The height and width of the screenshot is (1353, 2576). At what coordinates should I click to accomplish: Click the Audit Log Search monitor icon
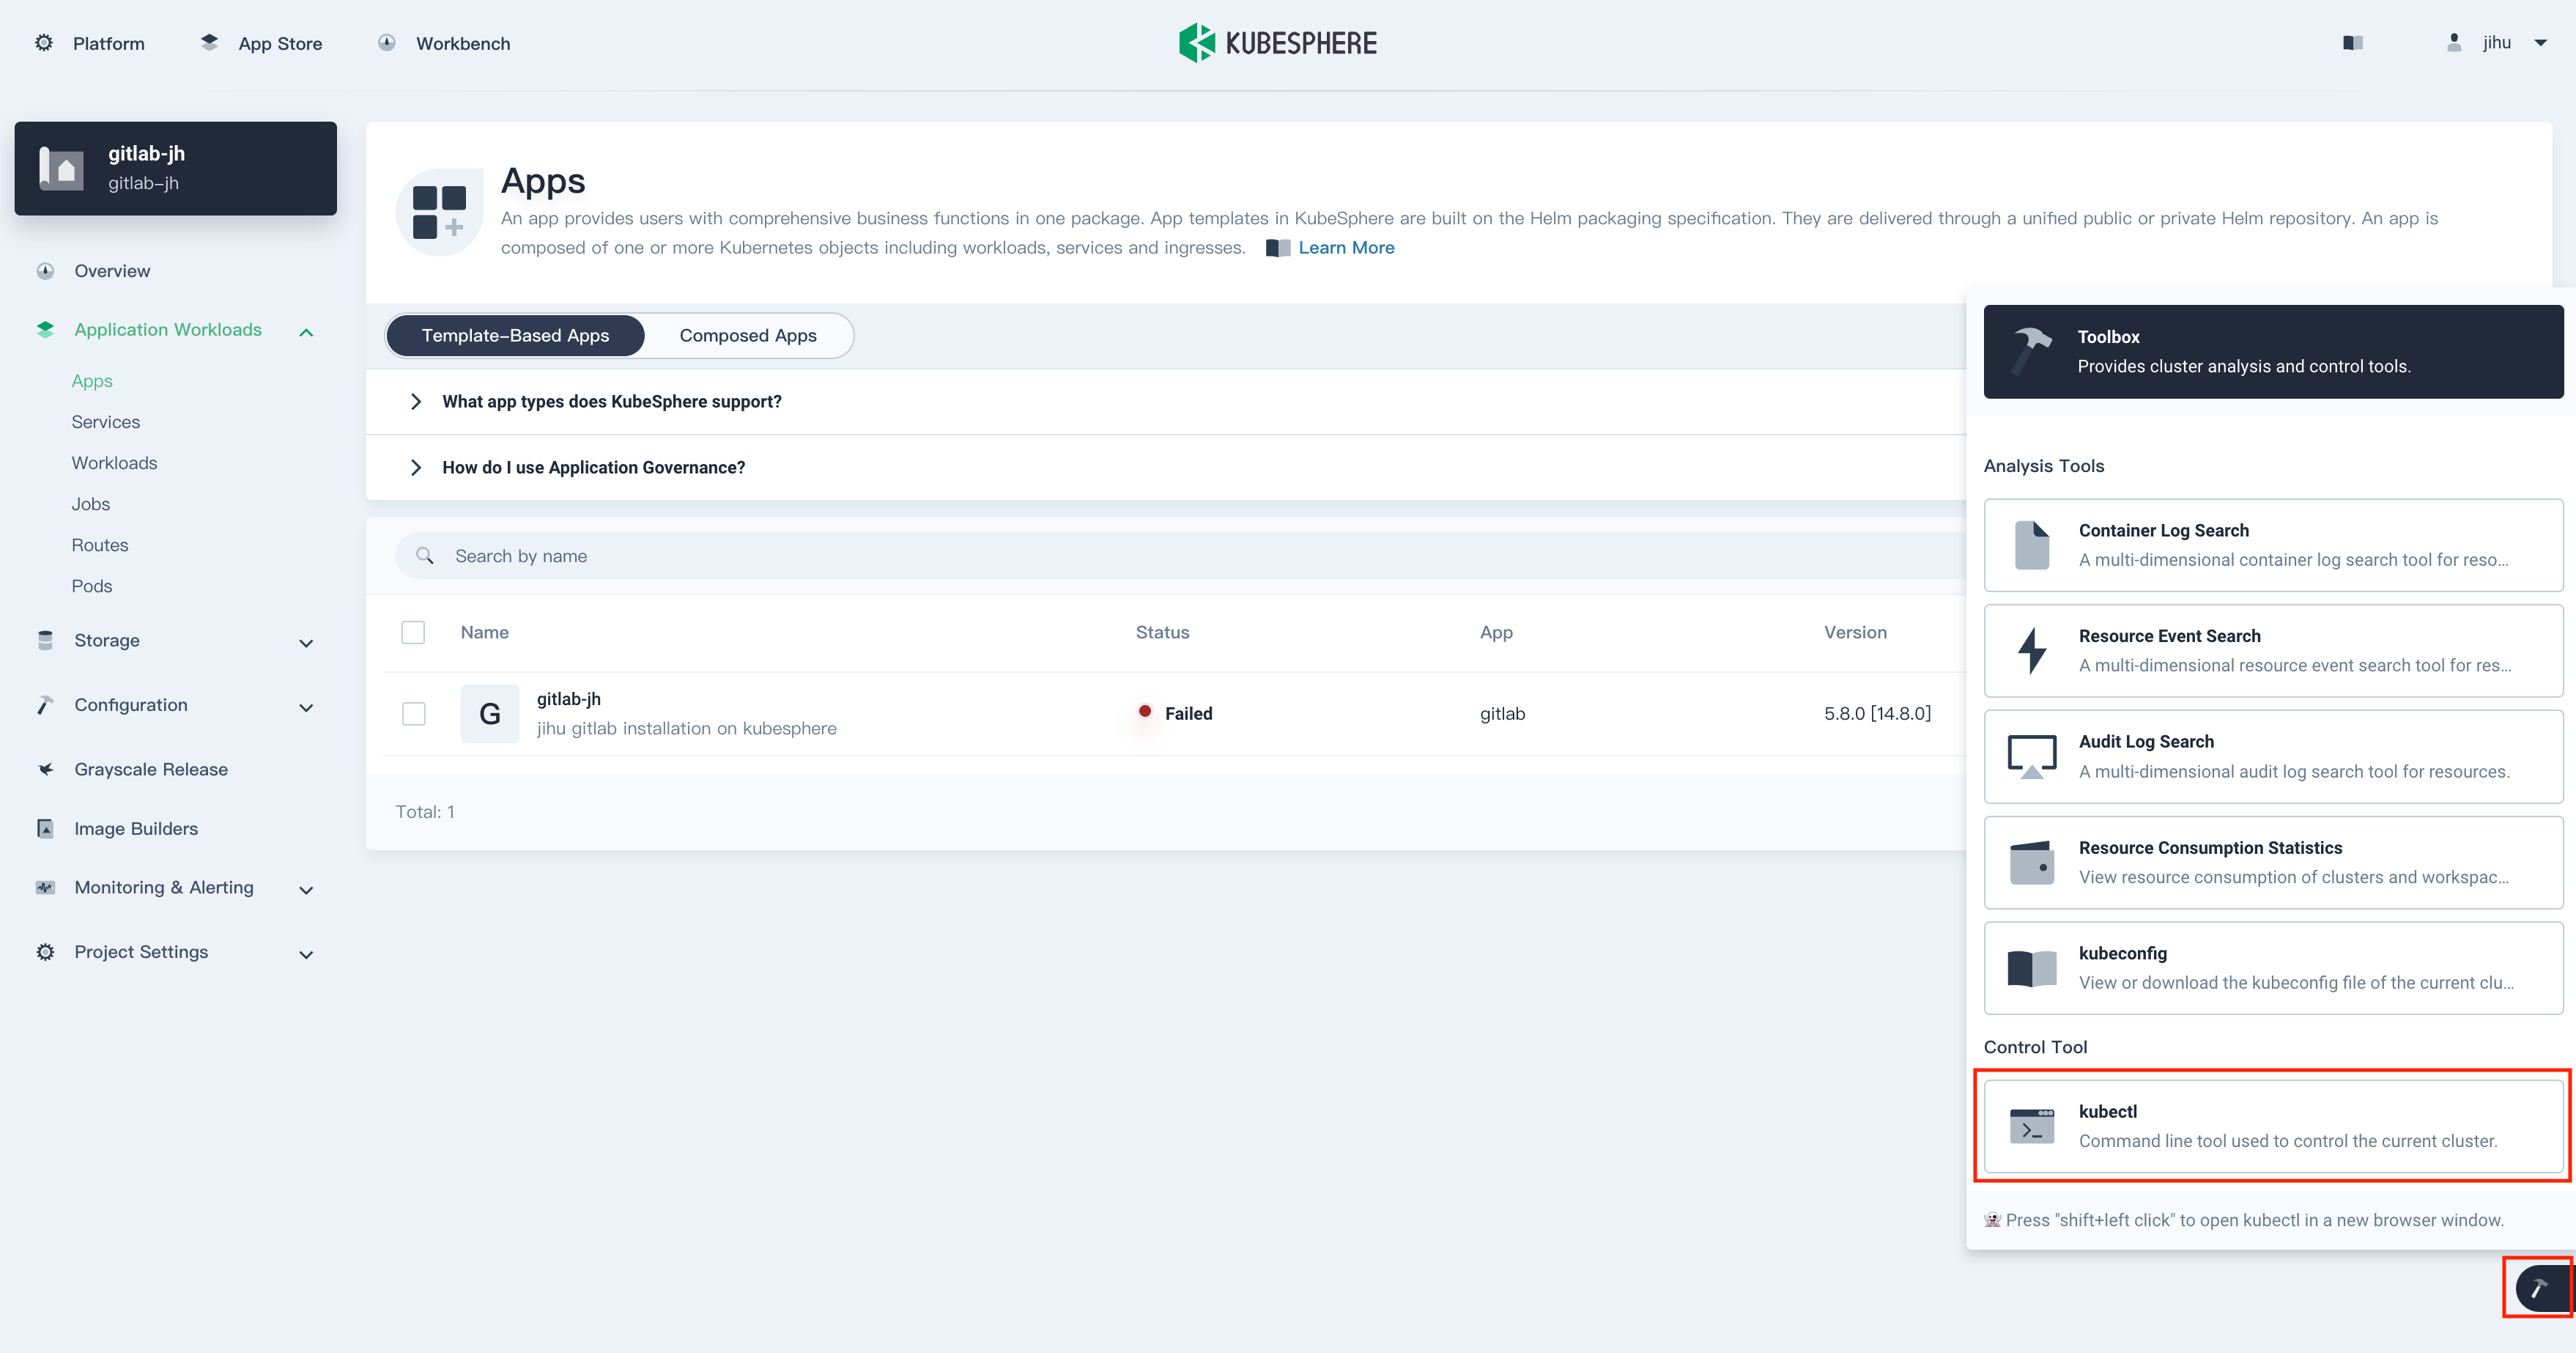2032,756
